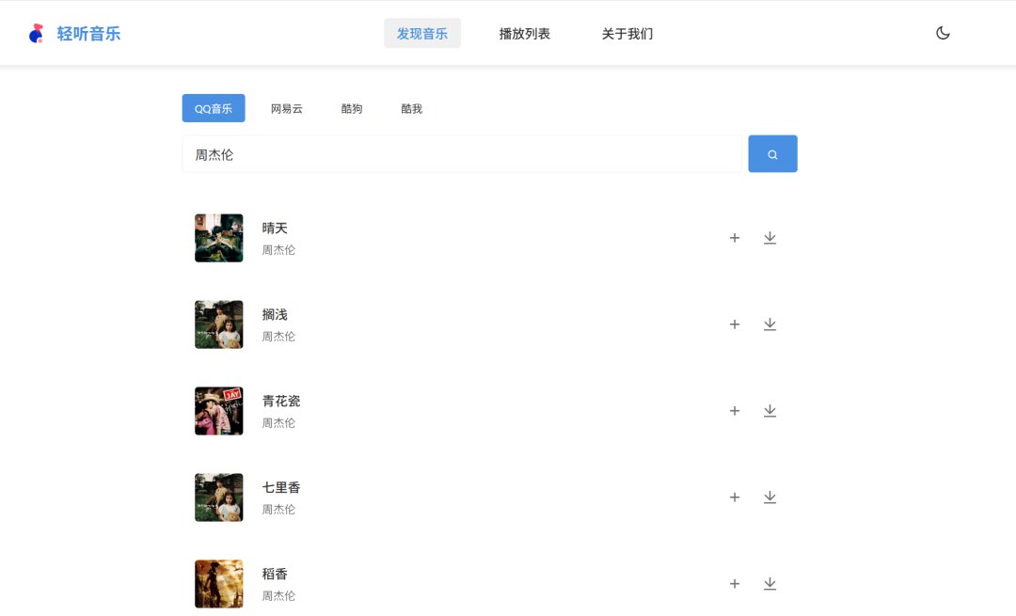Open the 播放列表 page
The width and height of the screenshot is (1016, 616).
click(x=524, y=32)
